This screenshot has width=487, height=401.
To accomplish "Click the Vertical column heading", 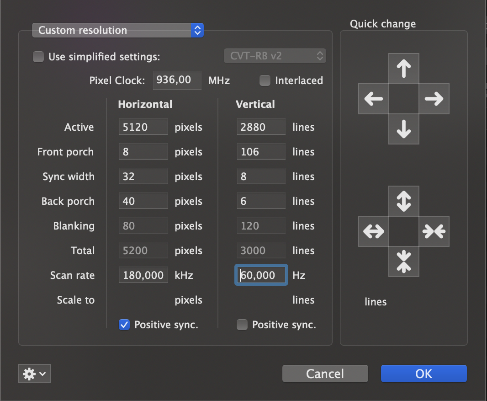I will click(x=255, y=104).
